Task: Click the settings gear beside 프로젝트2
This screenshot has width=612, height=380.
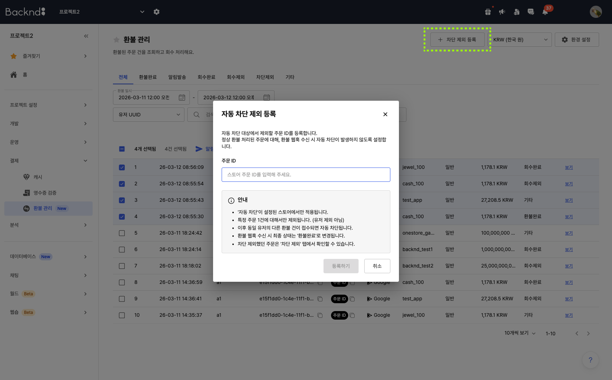Action: [x=157, y=12]
